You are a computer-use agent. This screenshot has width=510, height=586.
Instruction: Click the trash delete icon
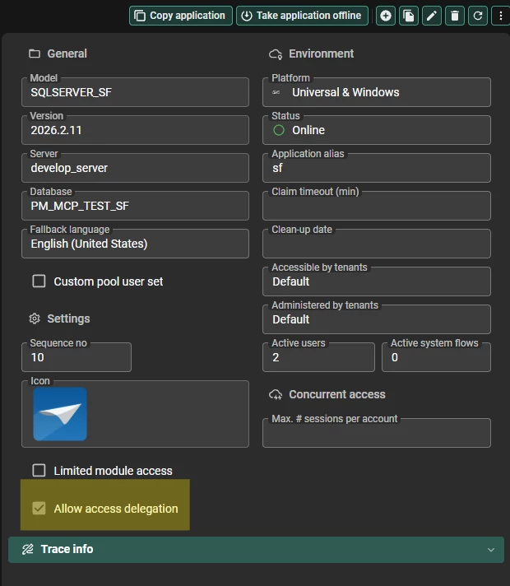[x=455, y=16]
